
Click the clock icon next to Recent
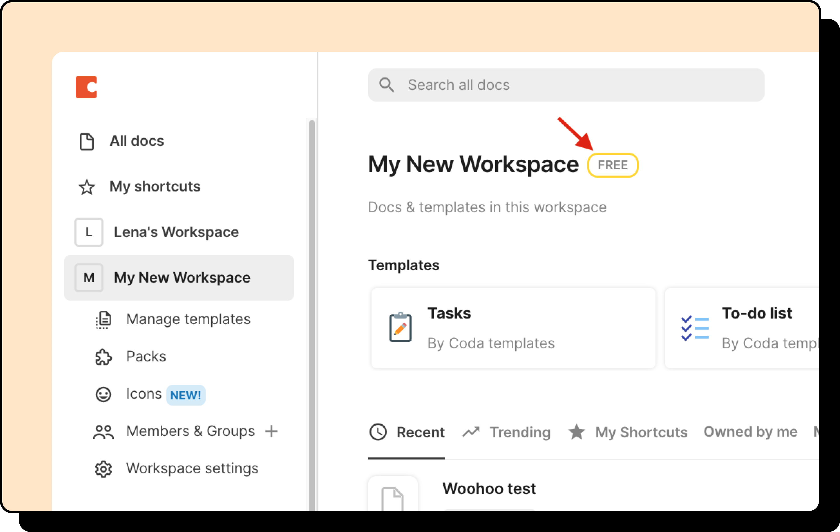pyautogui.click(x=379, y=432)
